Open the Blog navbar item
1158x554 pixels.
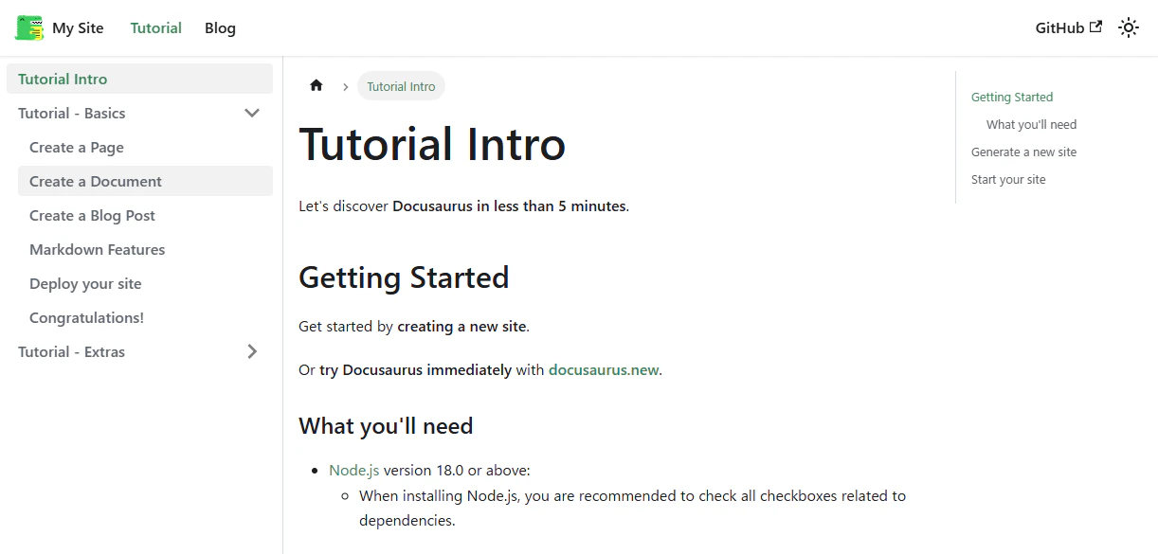(220, 27)
